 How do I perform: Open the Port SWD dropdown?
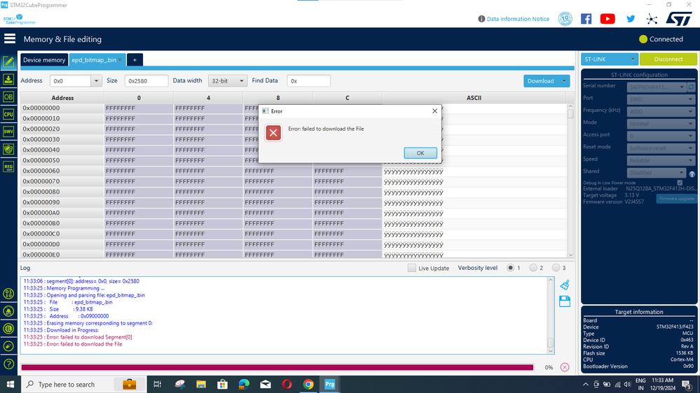tap(660, 99)
